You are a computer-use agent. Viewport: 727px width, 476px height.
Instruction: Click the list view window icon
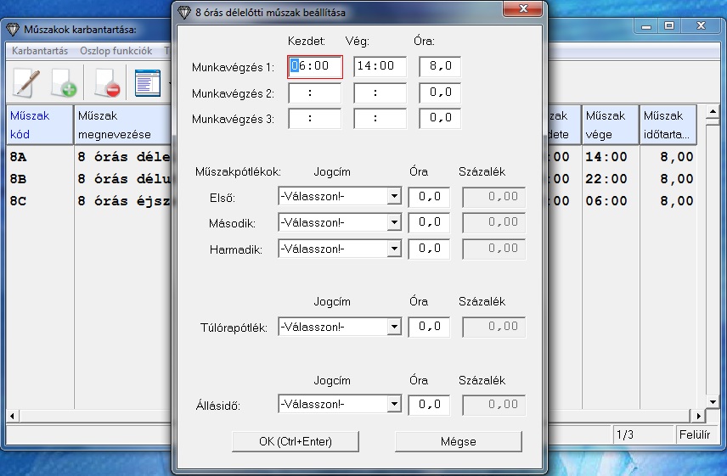(148, 83)
